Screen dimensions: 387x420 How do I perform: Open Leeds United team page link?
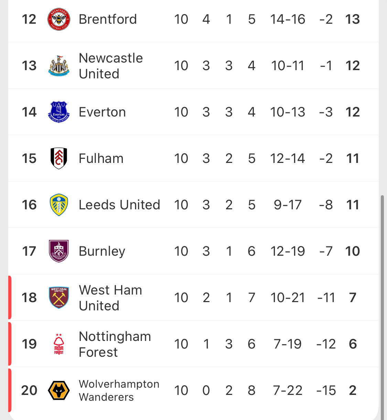pyautogui.click(x=119, y=205)
